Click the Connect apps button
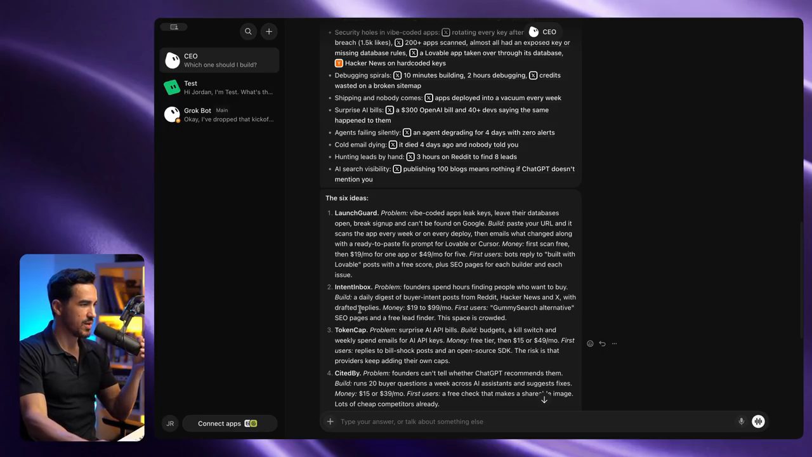 tap(230, 423)
